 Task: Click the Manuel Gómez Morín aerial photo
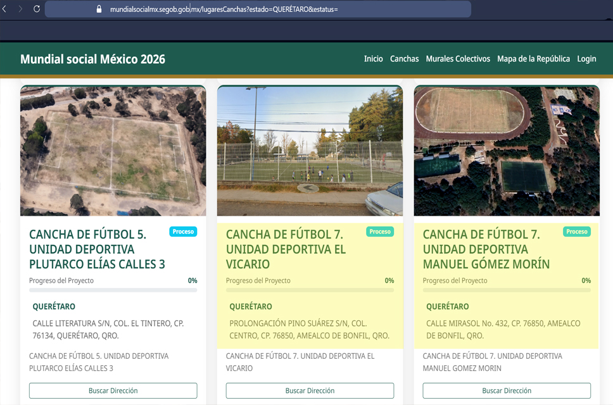point(507,151)
